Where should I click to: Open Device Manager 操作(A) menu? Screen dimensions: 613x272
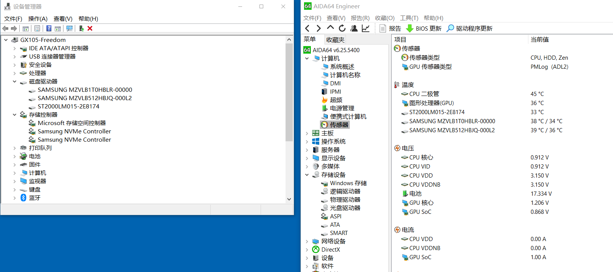pos(38,19)
